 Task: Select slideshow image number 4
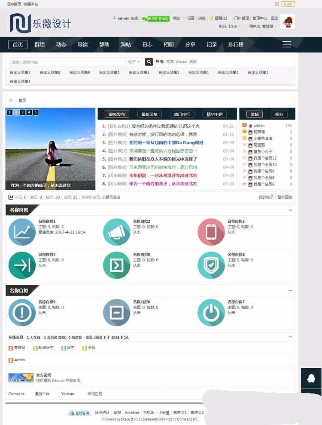[29, 112]
